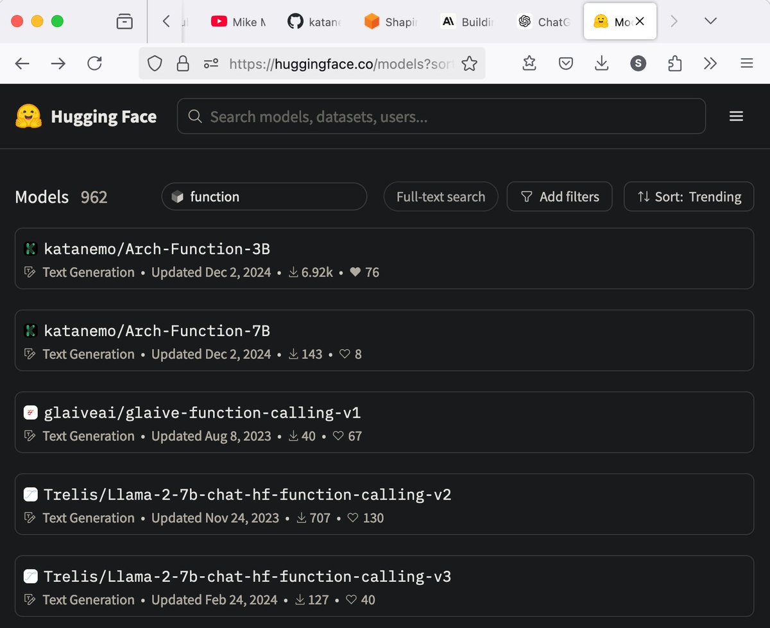The width and height of the screenshot is (770, 628).
Task: Click the glaiveai avatar icon
Action: [31, 412]
